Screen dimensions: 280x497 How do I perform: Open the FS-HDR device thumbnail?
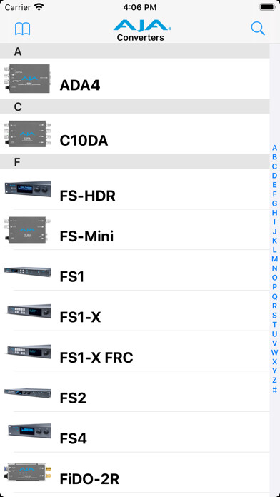28,189
